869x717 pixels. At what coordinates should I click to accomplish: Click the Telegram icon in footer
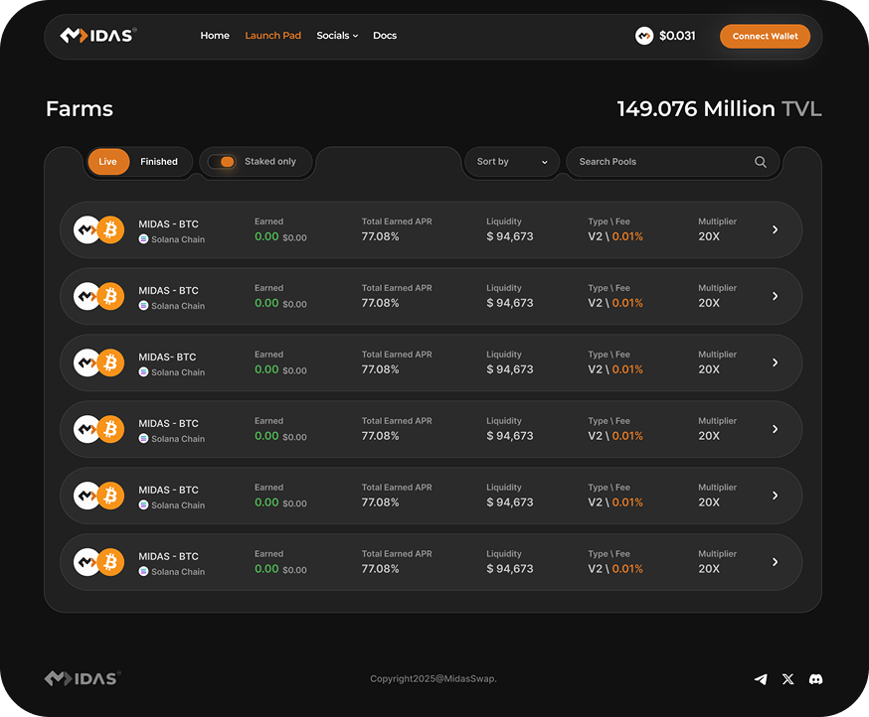761,679
